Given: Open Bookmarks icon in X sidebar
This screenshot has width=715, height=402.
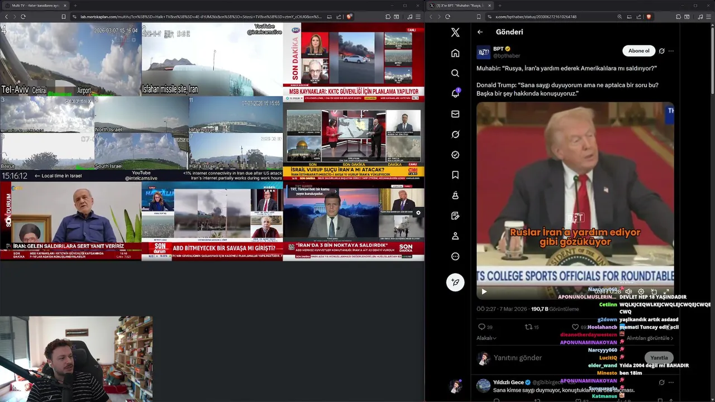Looking at the screenshot, I should pyautogui.click(x=455, y=175).
